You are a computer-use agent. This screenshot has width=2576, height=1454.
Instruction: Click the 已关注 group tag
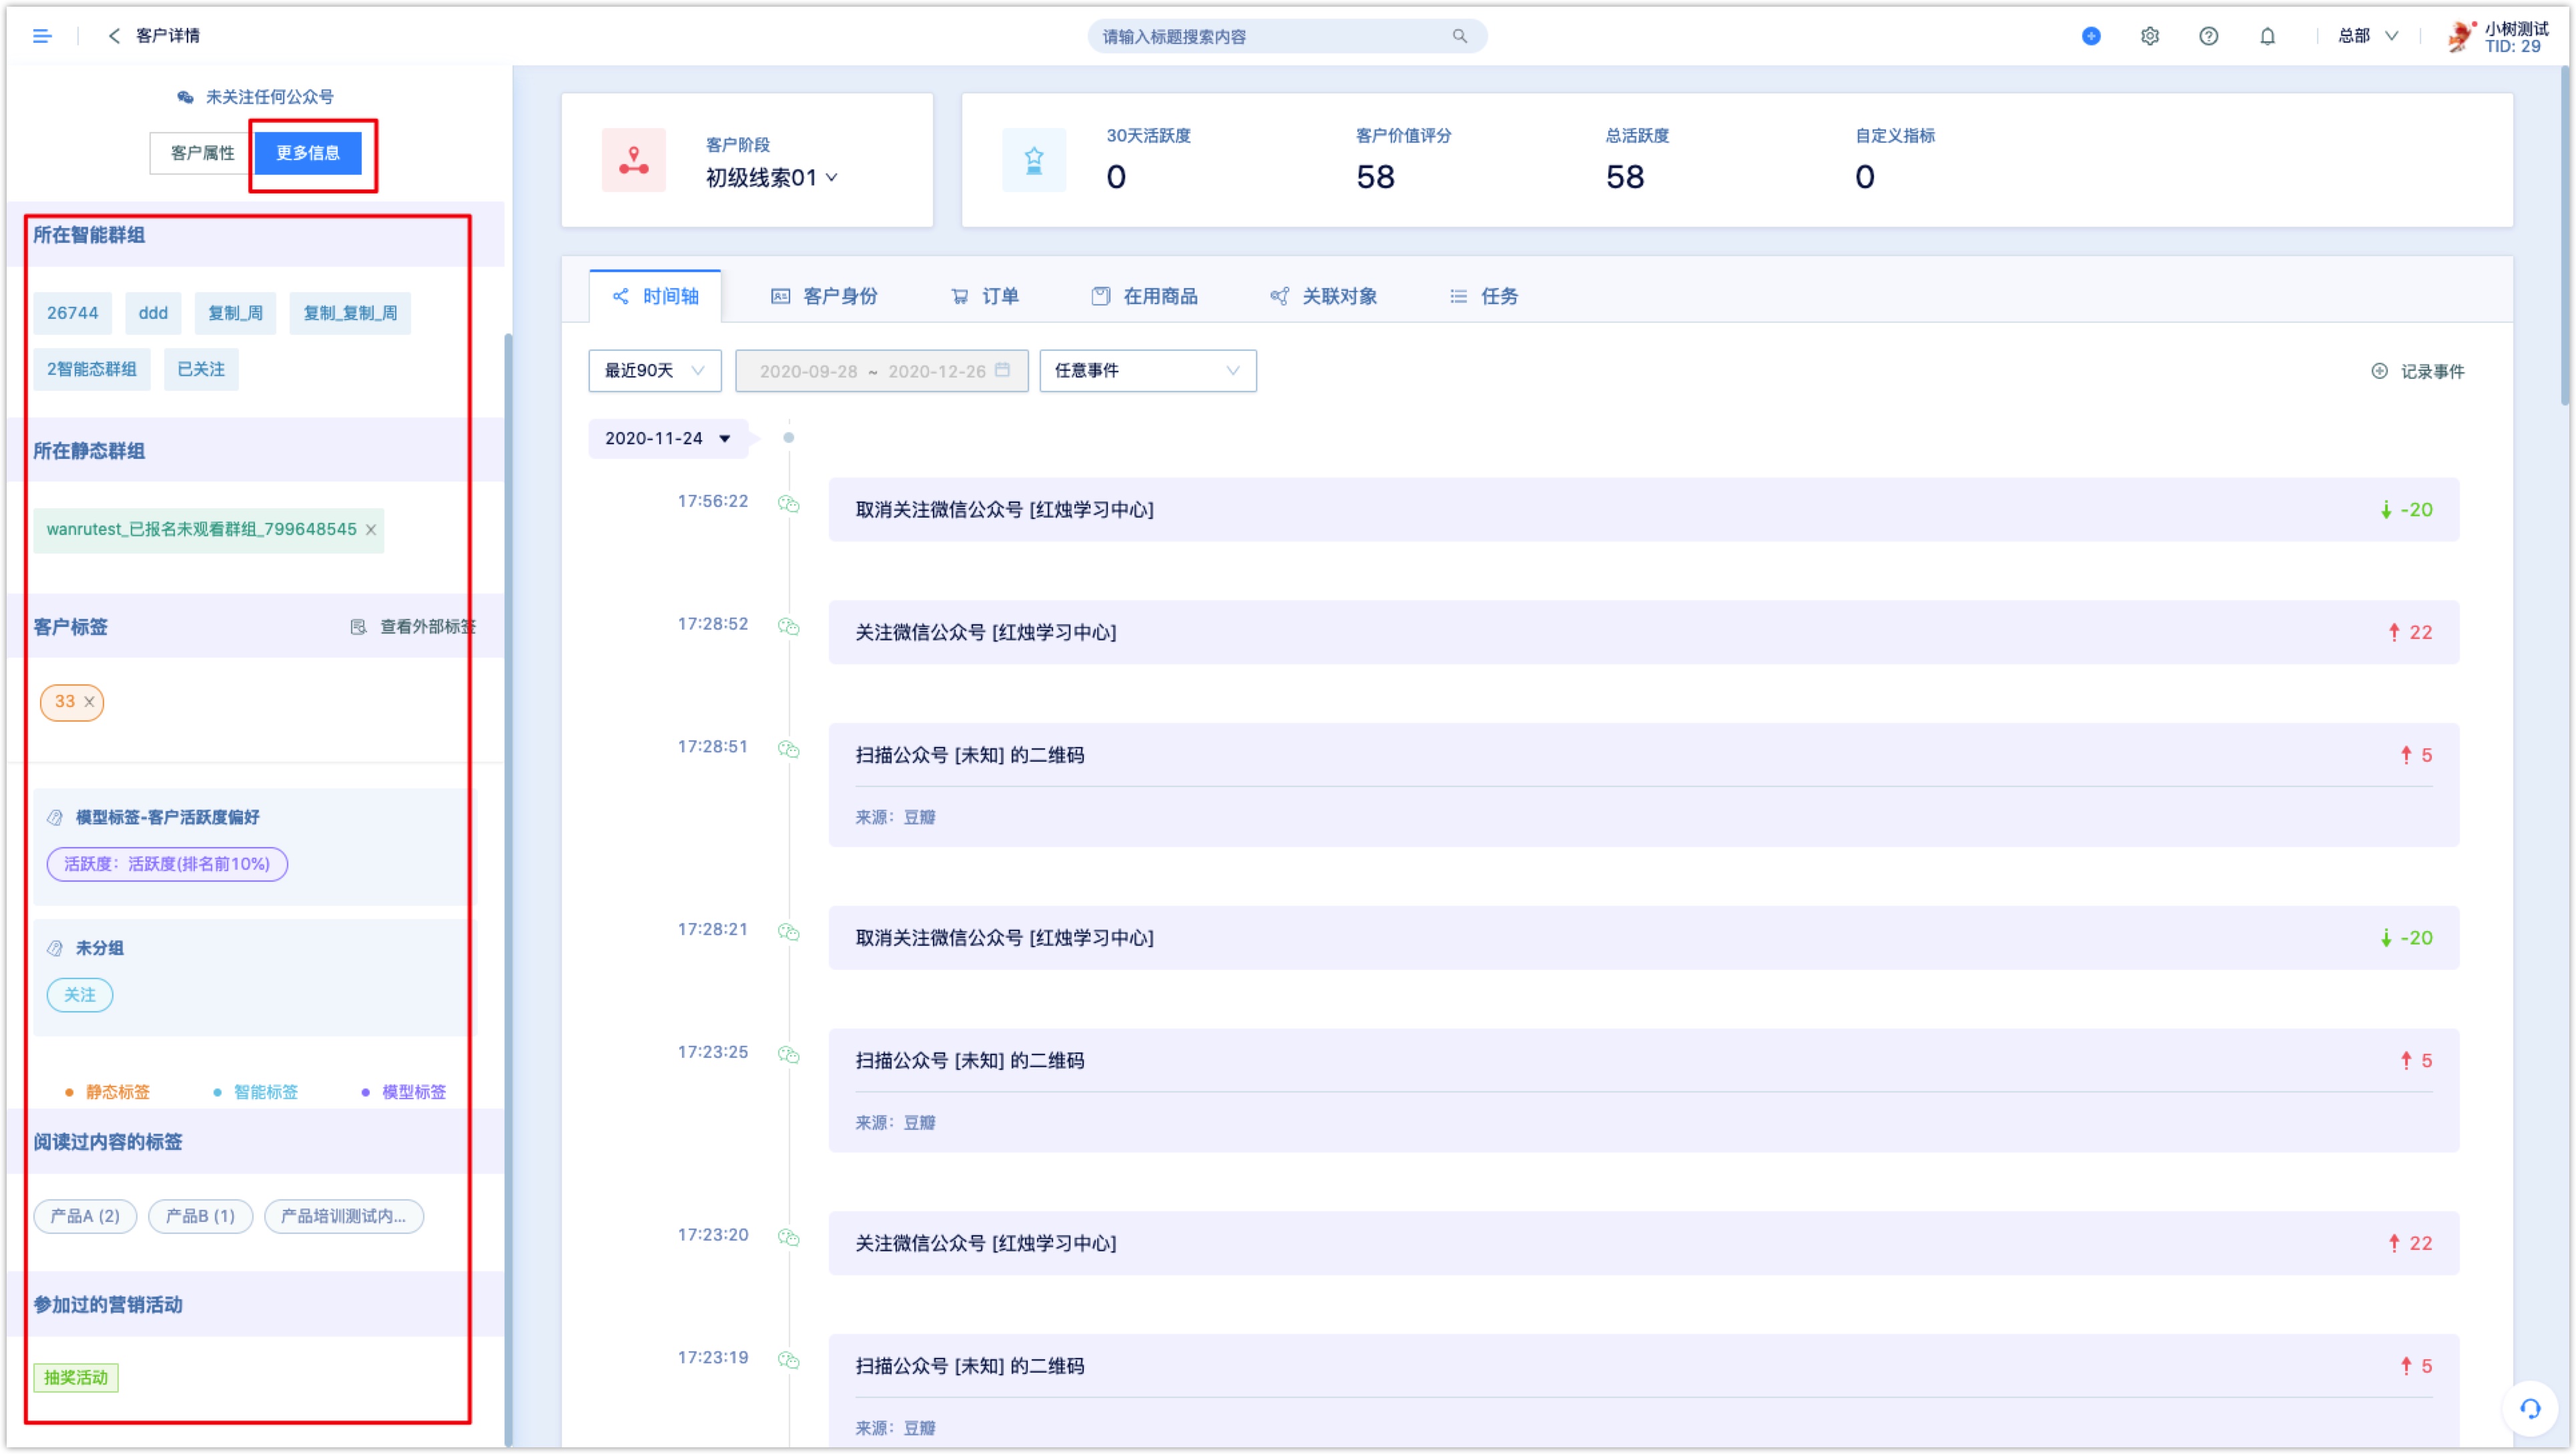(201, 370)
